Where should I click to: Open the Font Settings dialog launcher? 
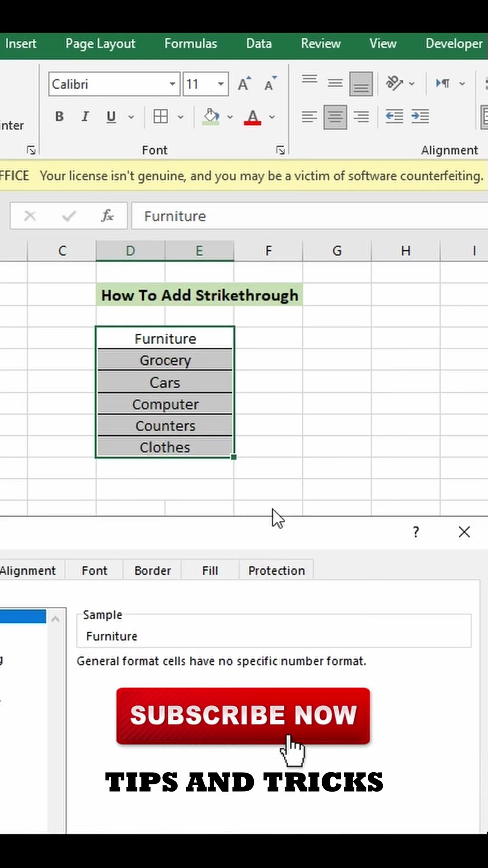tap(280, 150)
